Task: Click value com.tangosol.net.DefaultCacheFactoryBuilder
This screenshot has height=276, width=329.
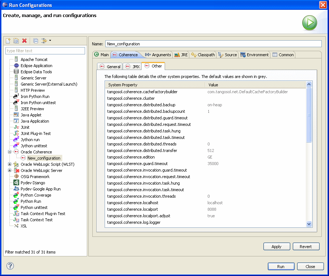Action: 248,92
